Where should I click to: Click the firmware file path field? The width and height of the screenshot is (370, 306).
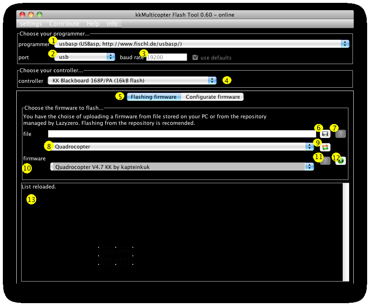179,134
